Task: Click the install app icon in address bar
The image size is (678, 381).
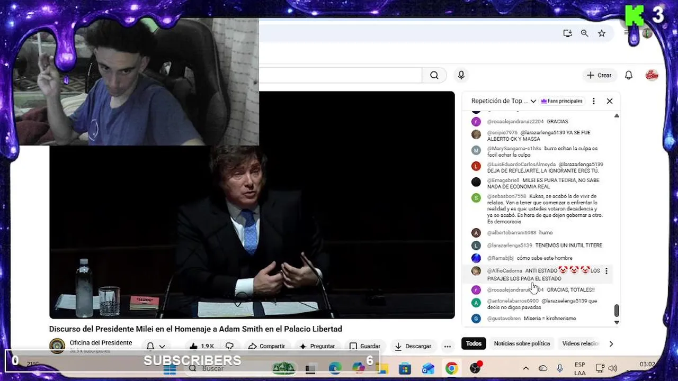Action: (567, 33)
